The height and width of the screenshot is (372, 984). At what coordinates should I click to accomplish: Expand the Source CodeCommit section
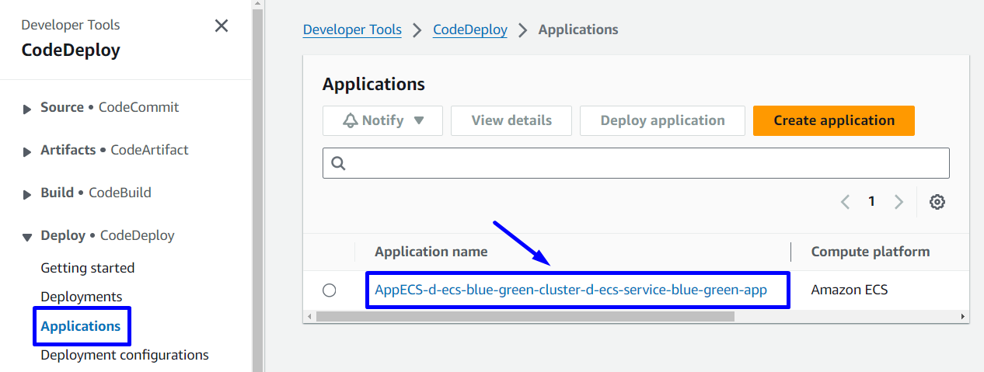click(27, 109)
